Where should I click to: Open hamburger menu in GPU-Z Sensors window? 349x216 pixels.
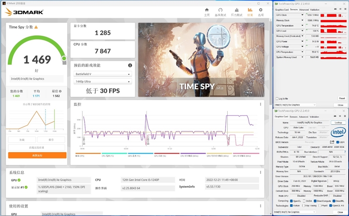[x=346, y=9]
